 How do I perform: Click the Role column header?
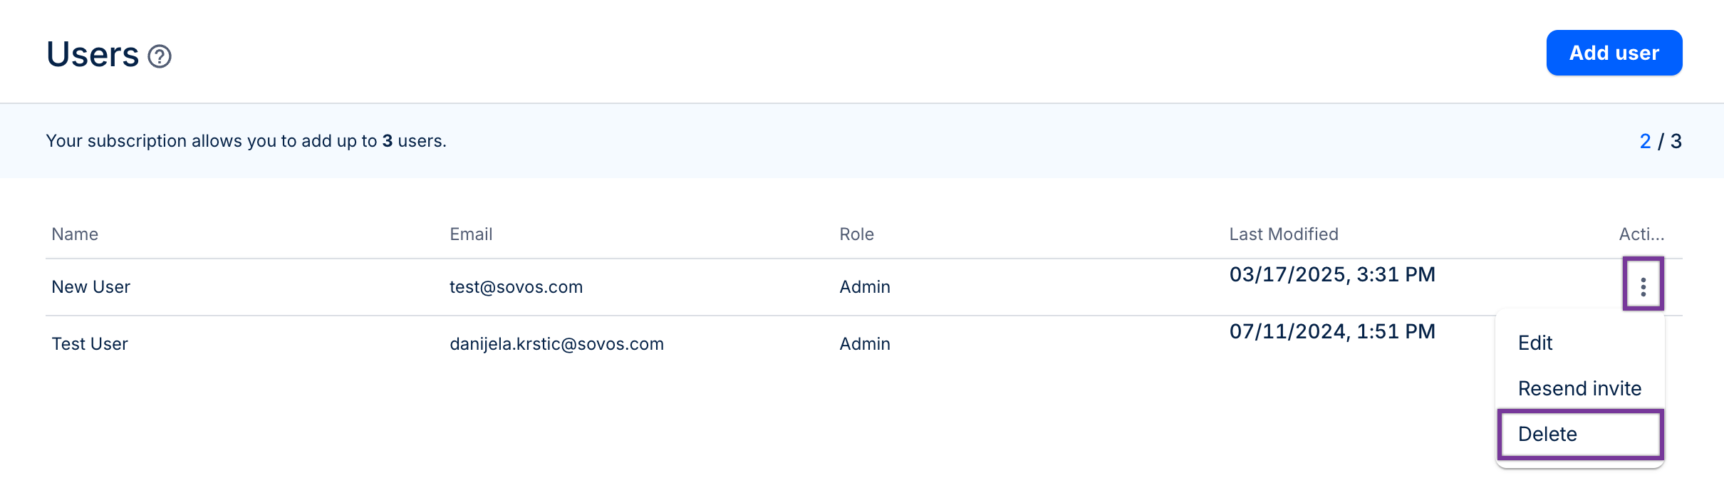[x=856, y=234]
